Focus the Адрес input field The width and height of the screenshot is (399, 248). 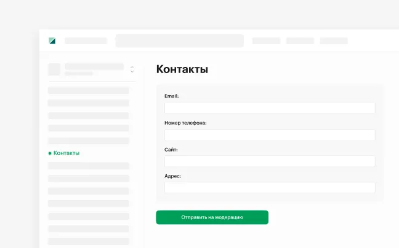pyautogui.click(x=270, y=188)
